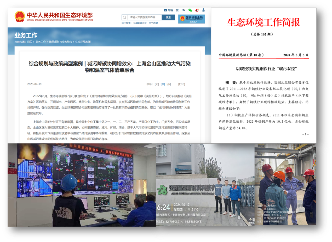Open the 政策规划与业务综合 breadcrumb link
The width and height of the screenshot is (332, 242).
pyautogui.click(x=60, y=42)
